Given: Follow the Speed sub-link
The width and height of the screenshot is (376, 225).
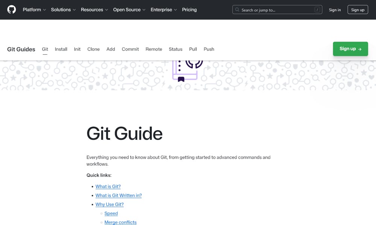Looking at the screenshot, I should point(111,213).
